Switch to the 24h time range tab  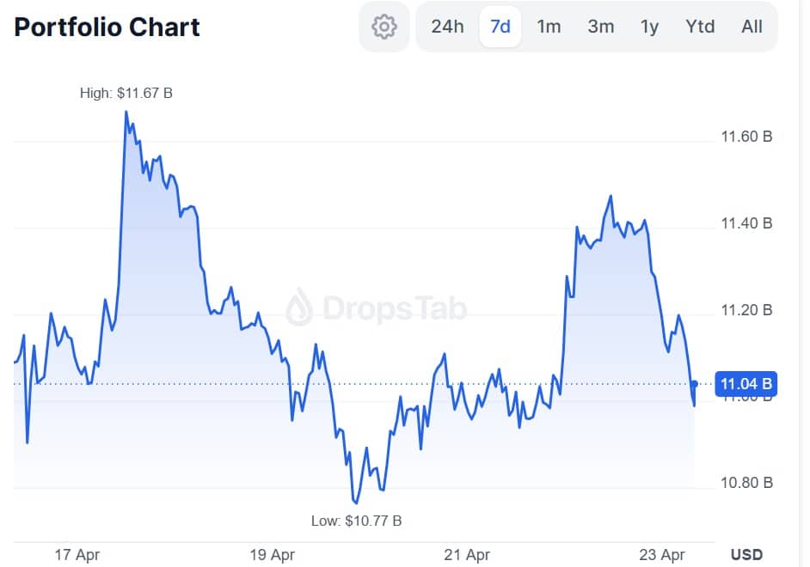[x=448, y=27]
